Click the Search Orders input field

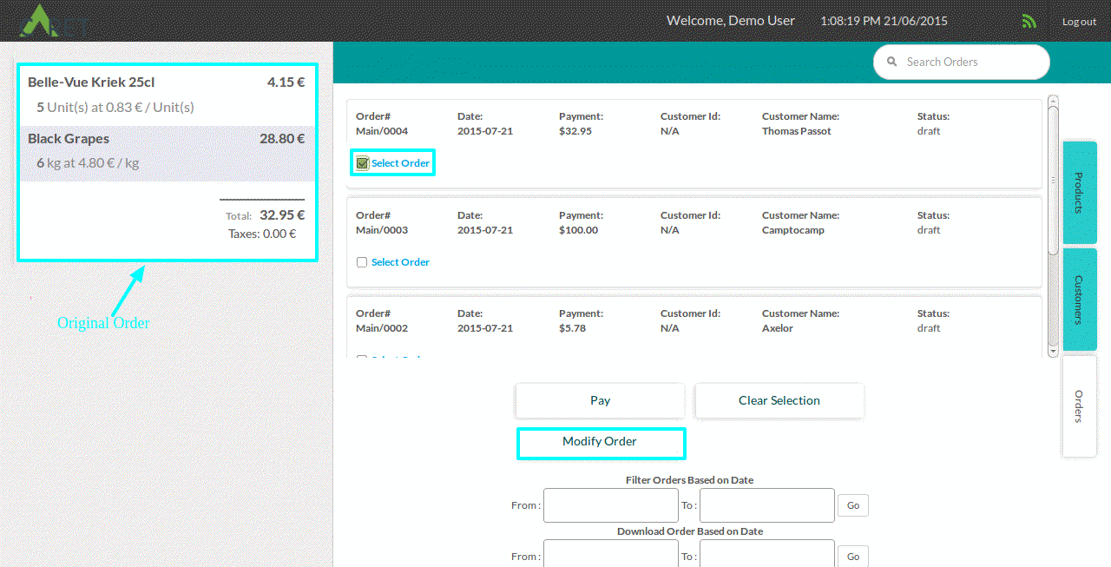[970, 63]
